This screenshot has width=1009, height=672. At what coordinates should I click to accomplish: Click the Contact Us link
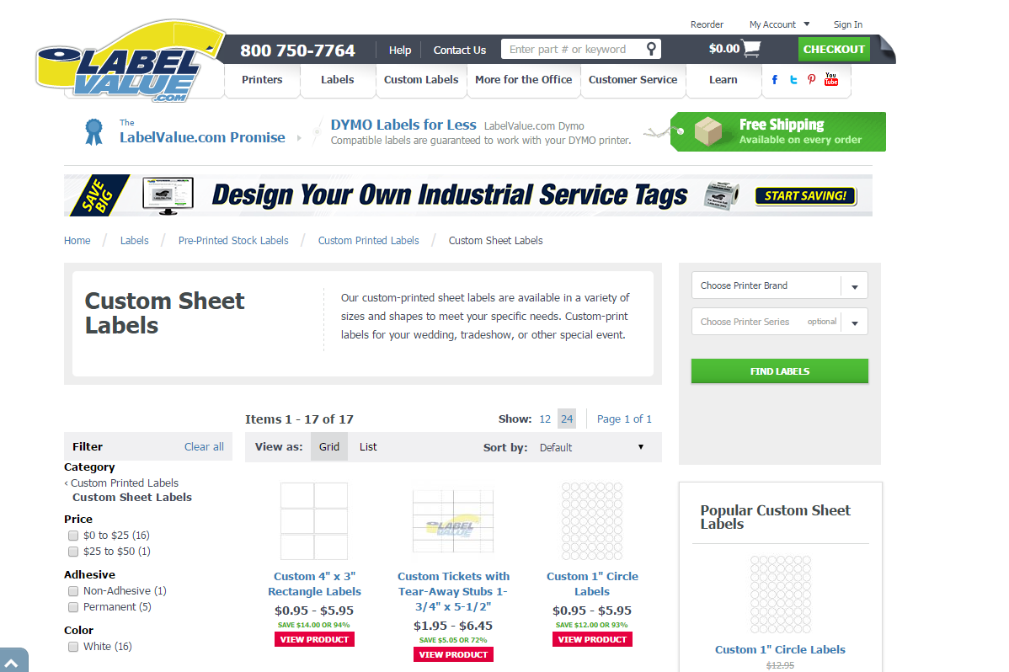point(460,51)
